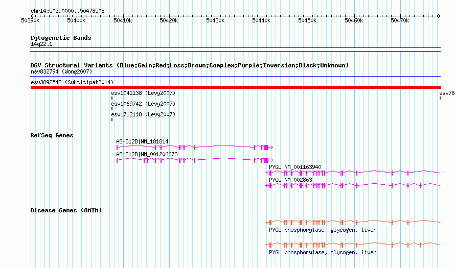Select the 14q22.1 band label
This screenshot has width=455, height=268.
(x=41, y=44)
